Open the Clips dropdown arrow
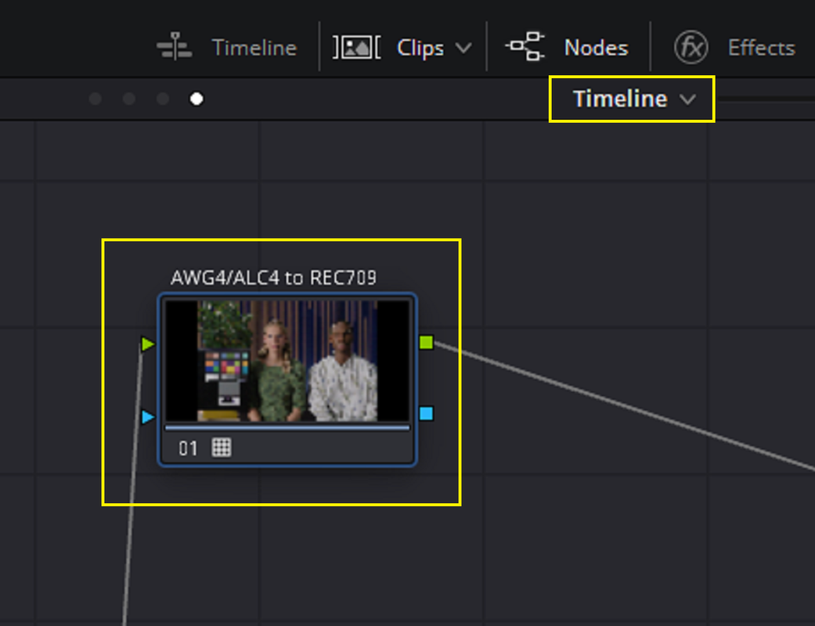The image size is (815, 626). (463, 48)
